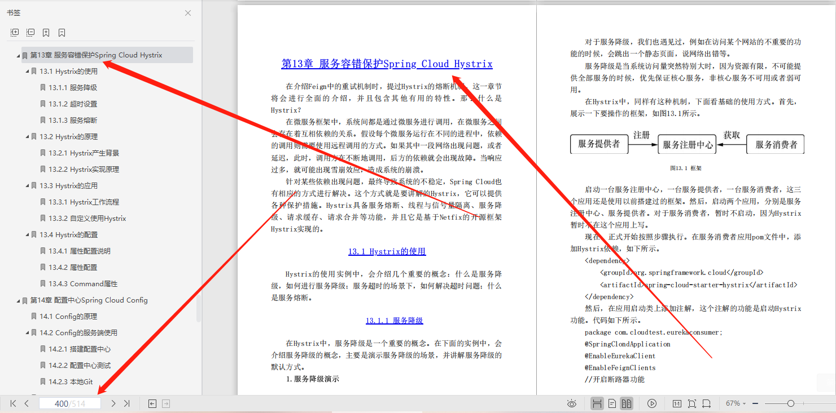Viewport: 836px width, 413px height.
Task: Go forward to the next view
Action: 166,403
